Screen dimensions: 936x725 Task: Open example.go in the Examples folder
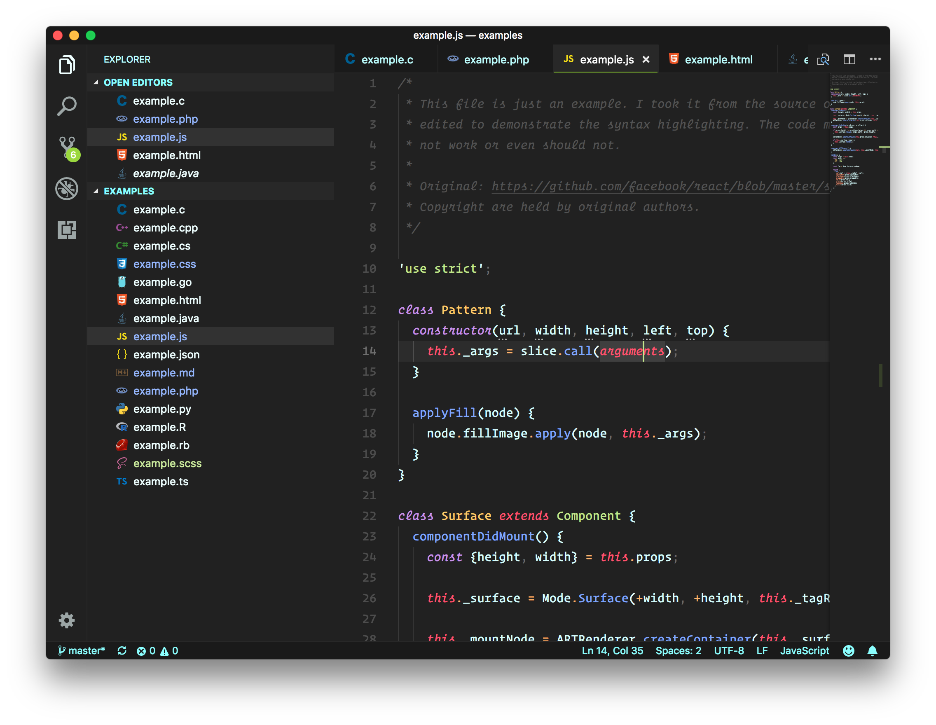point(210,282)
